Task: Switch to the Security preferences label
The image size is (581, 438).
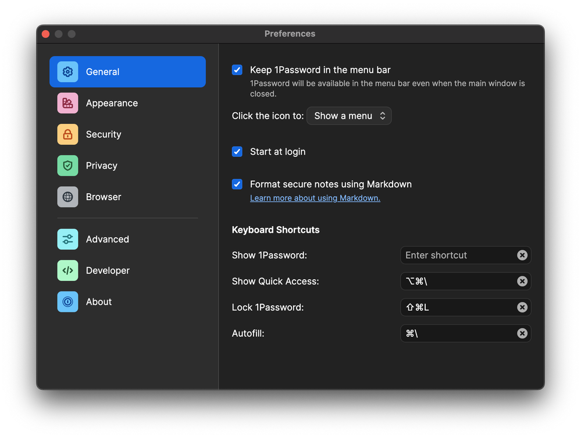Action: pyautogui.click(x=104, y=134)
